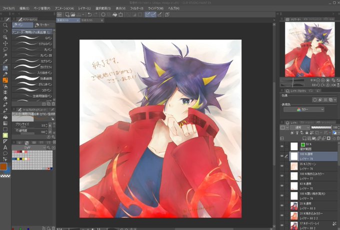Click the Fill paint icon in command bar
The height and width of the screenshot is (230, 340).
[x=114, y=14]
